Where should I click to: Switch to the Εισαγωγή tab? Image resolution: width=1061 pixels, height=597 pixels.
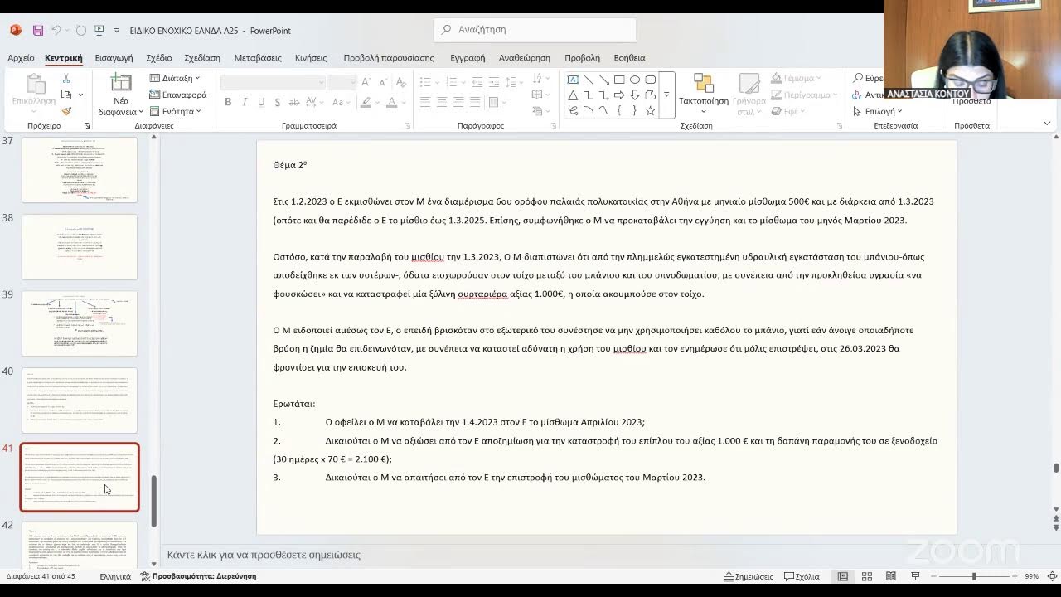(x=114, y=58)
